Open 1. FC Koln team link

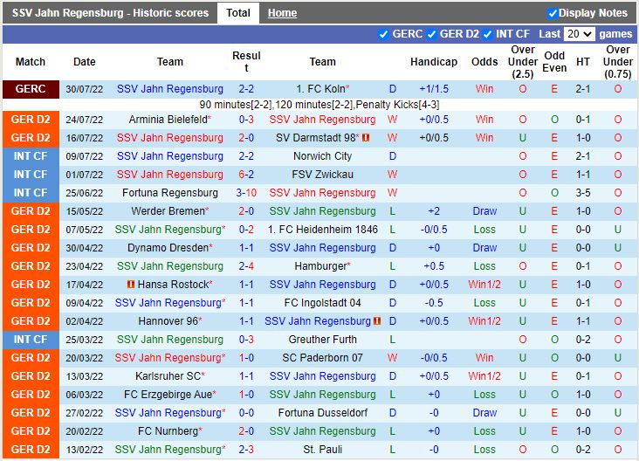click(x=320, y=89)
